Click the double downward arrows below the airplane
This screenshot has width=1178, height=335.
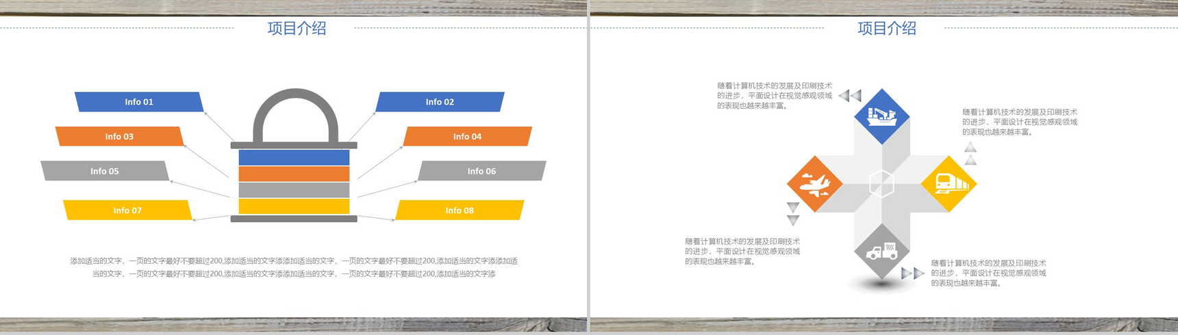point(793,214)
